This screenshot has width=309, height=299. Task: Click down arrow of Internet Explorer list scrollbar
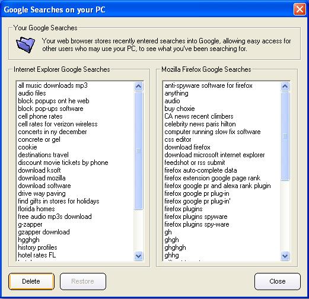click(x=139, y=256)
